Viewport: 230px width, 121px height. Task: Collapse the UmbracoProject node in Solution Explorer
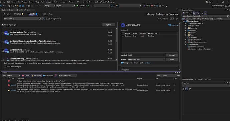tap(183, 21)
